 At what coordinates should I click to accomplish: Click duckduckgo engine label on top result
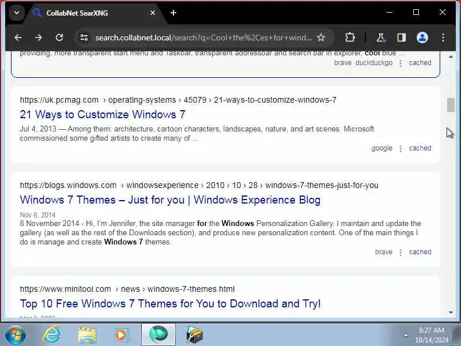tap(374, 63)
